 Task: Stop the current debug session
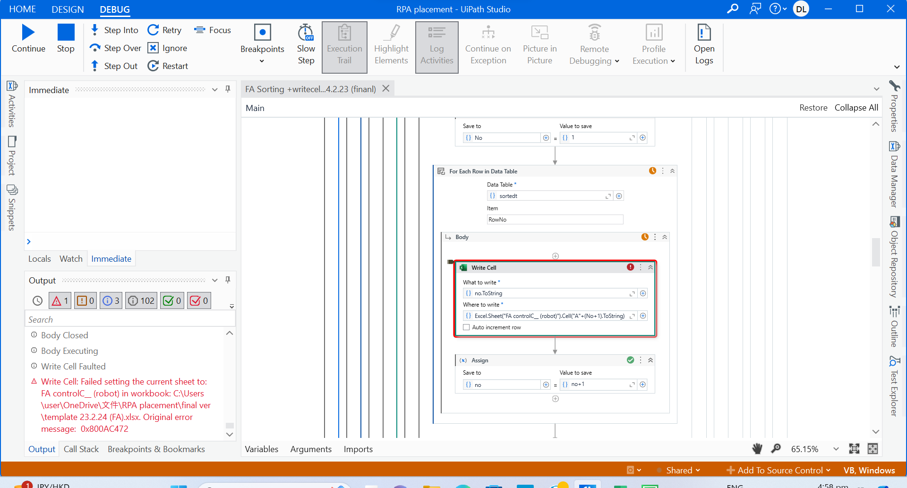(66, 38)
